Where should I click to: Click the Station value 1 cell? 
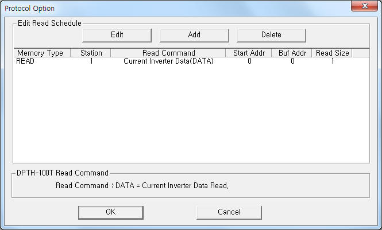[x=91, y=61]
